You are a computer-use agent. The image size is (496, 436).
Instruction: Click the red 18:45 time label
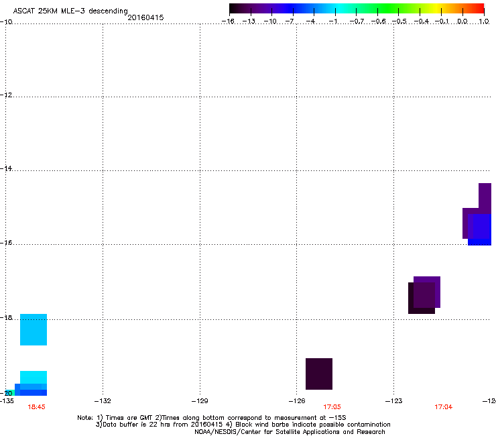point(36,407)
